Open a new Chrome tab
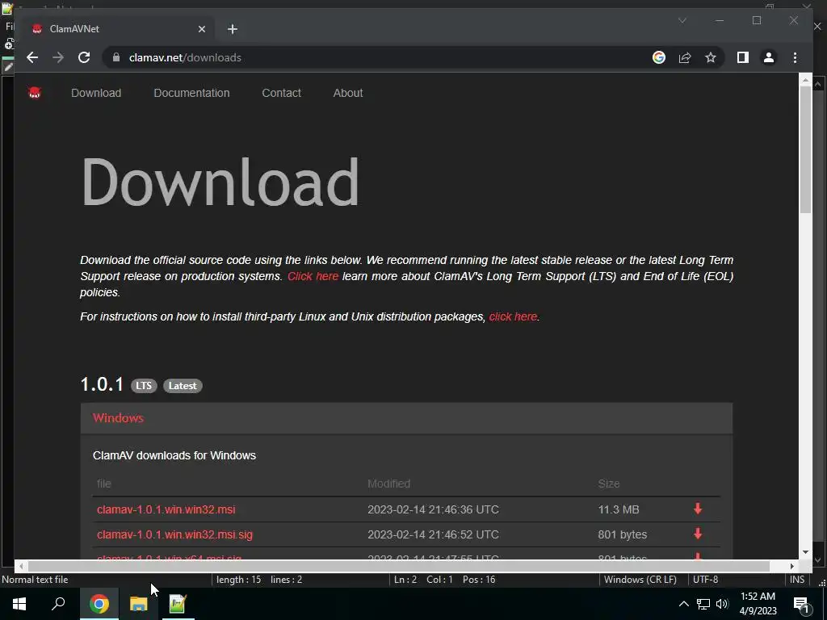 (233, 29)
